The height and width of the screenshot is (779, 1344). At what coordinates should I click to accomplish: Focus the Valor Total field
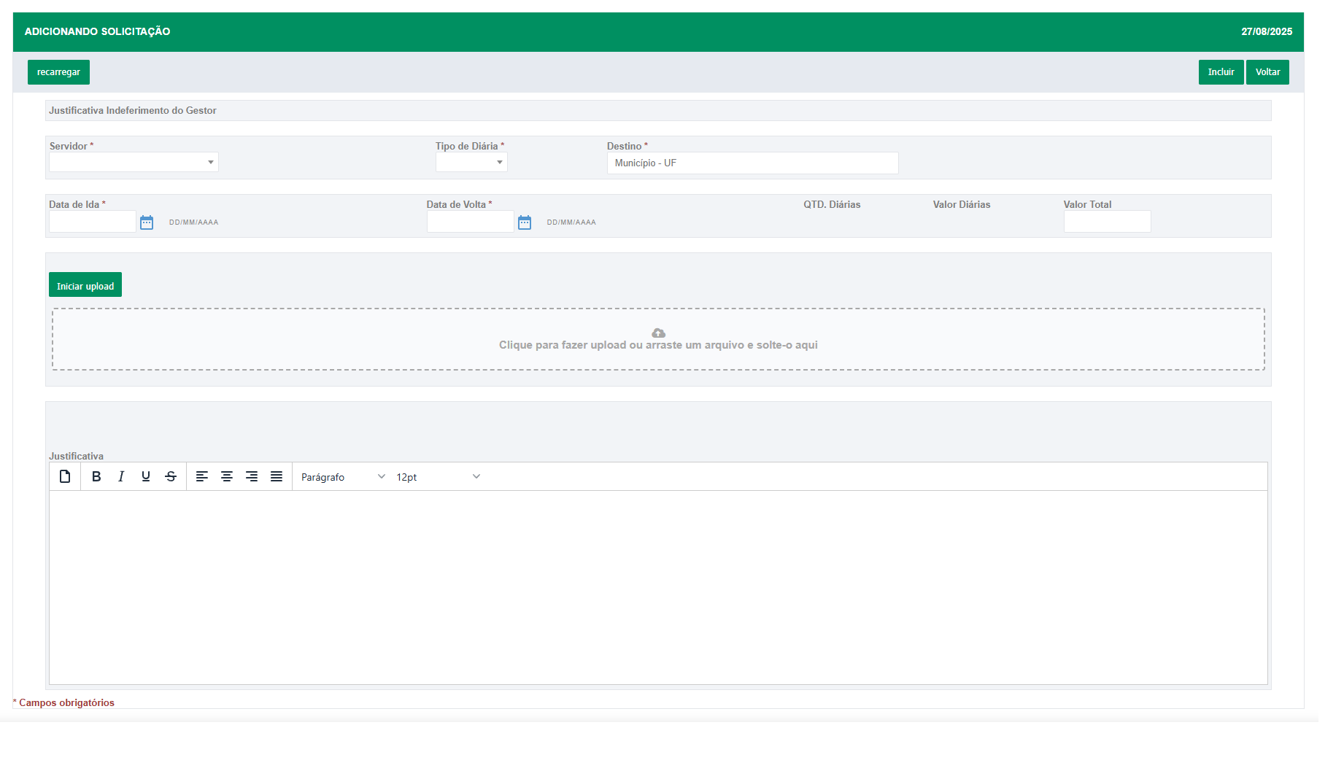click(1107, 222)
